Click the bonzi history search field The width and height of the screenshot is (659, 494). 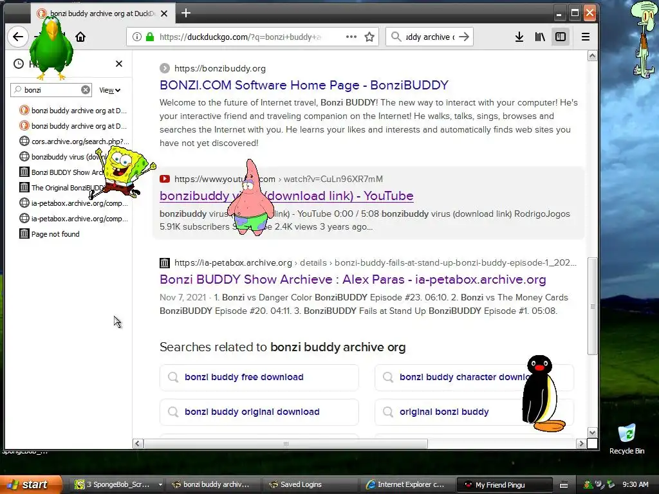pos(50,90)
